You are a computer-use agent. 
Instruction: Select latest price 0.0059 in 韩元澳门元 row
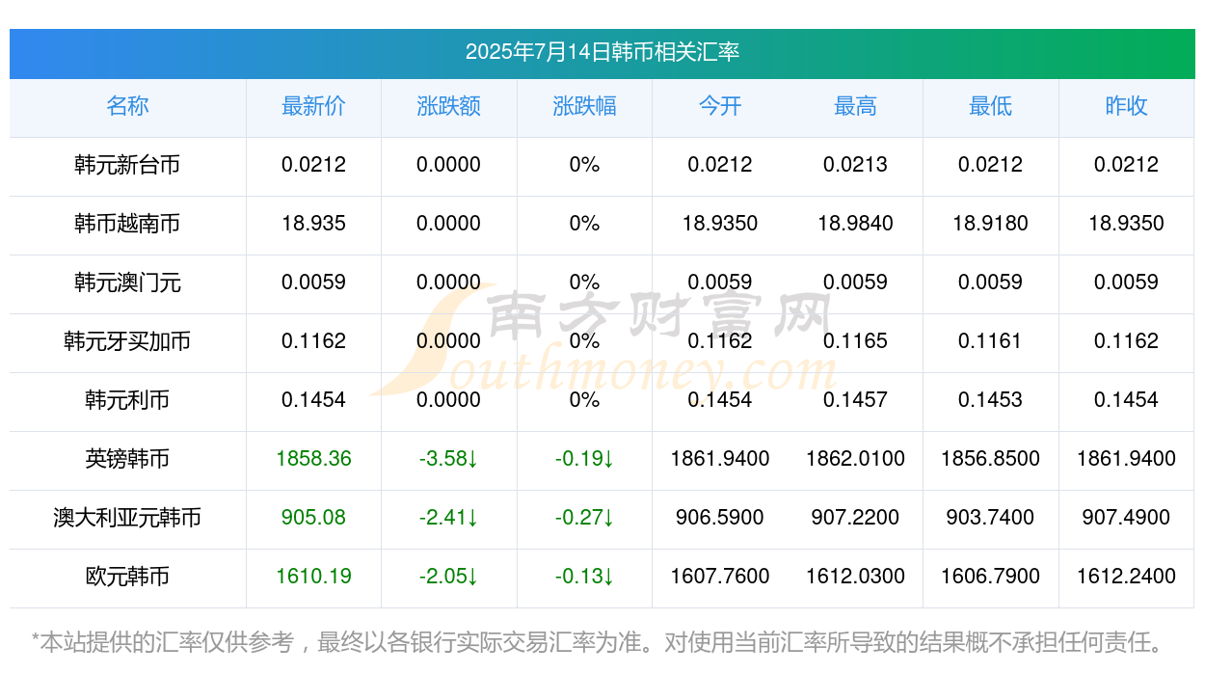click(x=313, y=283)
